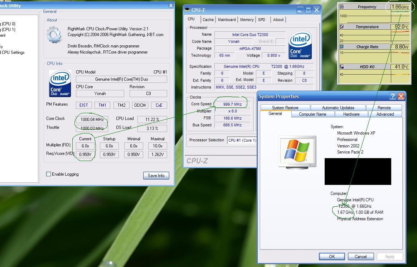Viewport: 417px width, 267px height.
Task: Click the CPU Model field in RightMark
Action: [x=122, y=79]
